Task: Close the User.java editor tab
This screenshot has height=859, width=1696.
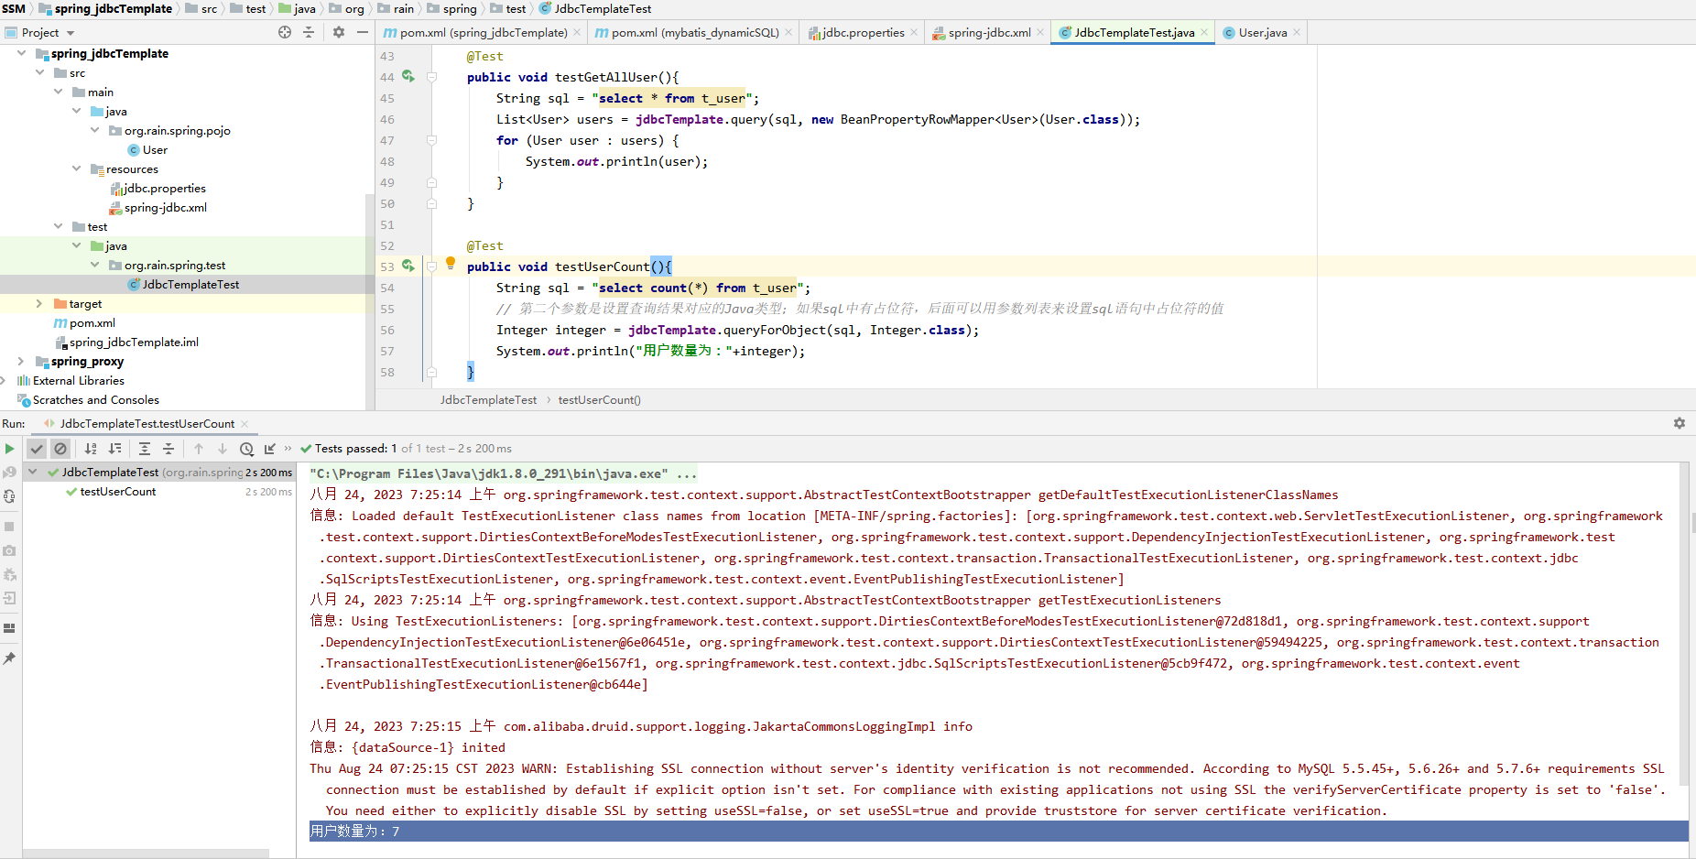Action: [1297, 32]
